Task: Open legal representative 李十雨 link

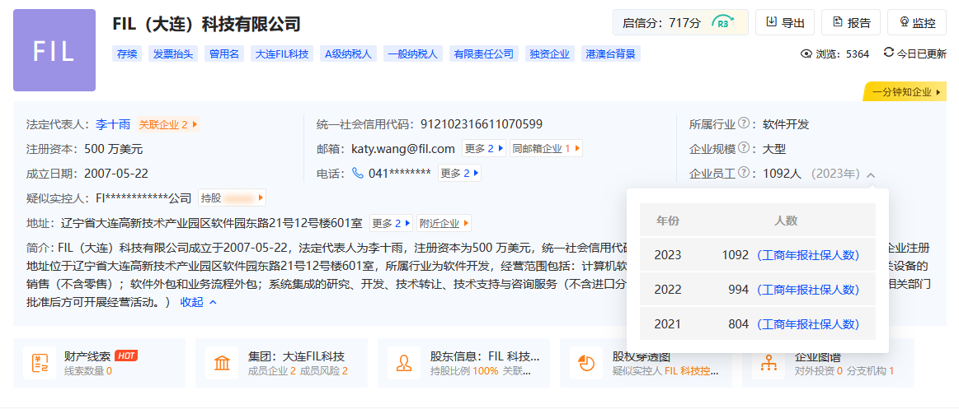Action: coord(113,124)
